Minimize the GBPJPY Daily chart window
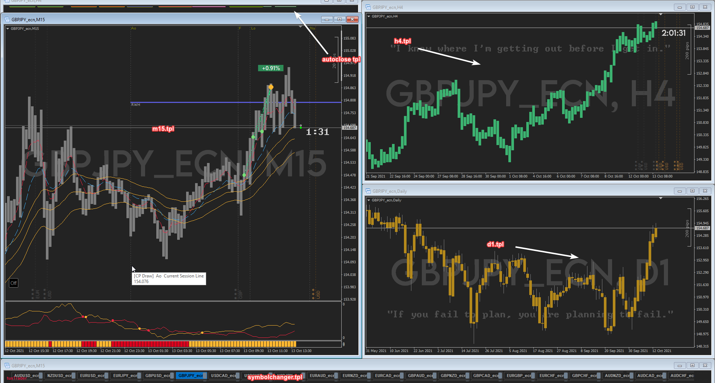The width and height of the screenshot is (715, 383). click(680, 191)
